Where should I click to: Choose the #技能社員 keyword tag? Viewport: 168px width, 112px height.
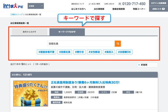(65, 52)
